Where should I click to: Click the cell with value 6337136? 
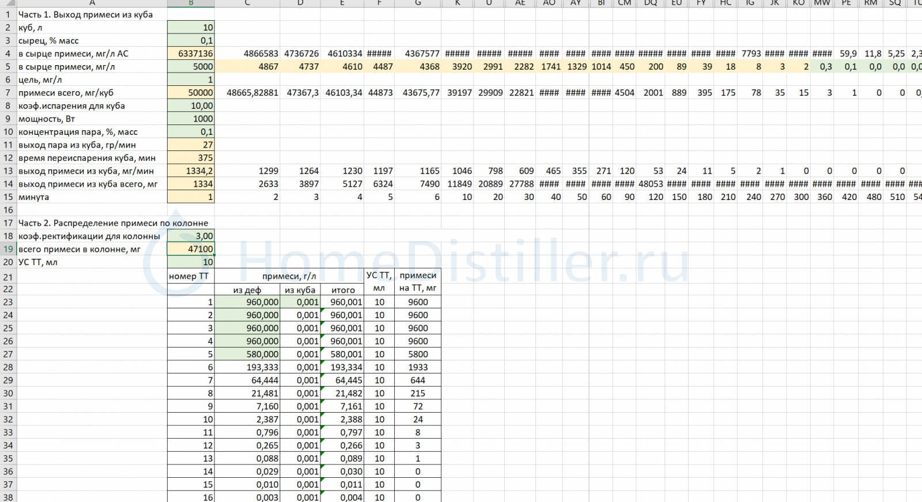(191, 54)
